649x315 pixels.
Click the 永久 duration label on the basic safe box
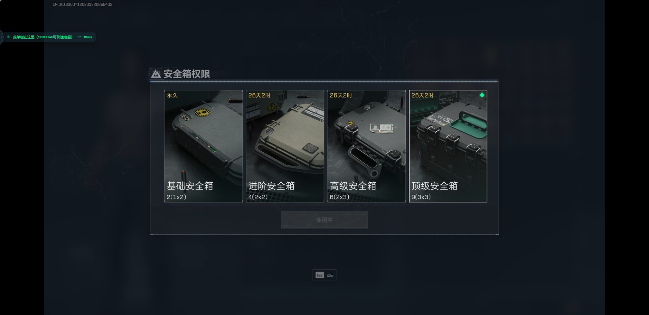coord(172,95)
